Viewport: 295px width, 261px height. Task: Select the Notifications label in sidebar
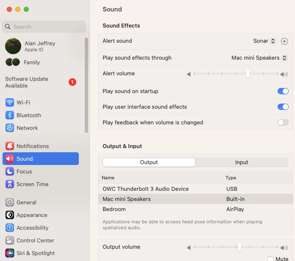33,146
